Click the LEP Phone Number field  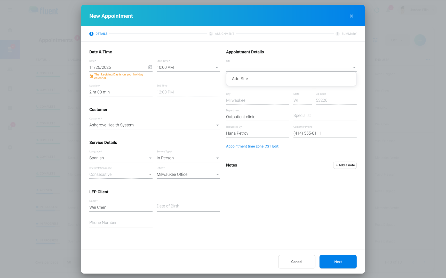pos(121,223)
